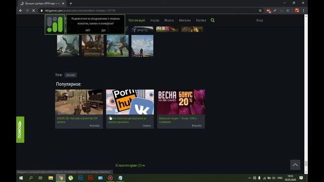Decline notifications with НЕТ

pyautogui.click(x=88, y=30)
